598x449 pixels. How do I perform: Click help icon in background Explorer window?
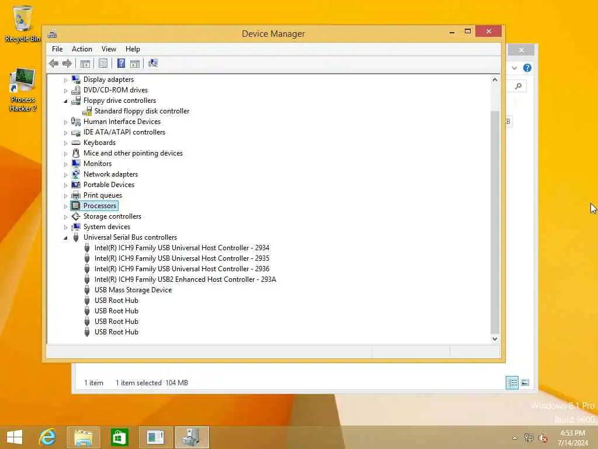527,68
